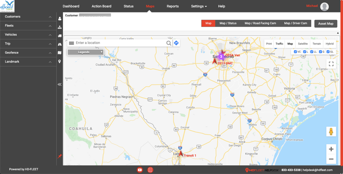Go to the Dashboard tab
Image resolution: width=343 pixels, height=174 pixels.
coord(71,6)
